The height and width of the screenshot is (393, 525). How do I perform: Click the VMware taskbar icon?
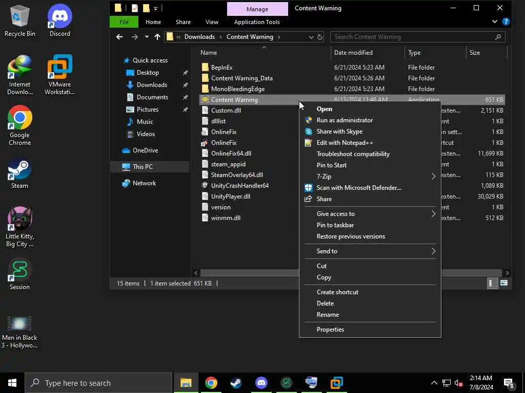pyautogui.click(x=336, y=383)
